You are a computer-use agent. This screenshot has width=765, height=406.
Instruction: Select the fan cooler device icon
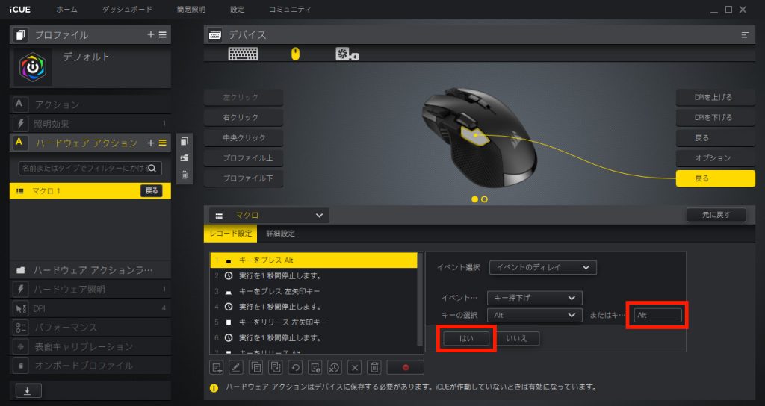347,54
